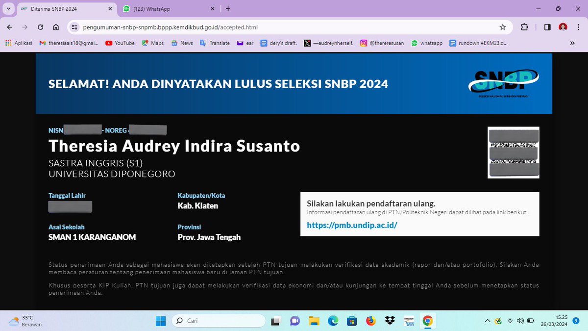Open a new tab with the plus button
The width and height of the screenshot is (588, 331).
[228, 9]
